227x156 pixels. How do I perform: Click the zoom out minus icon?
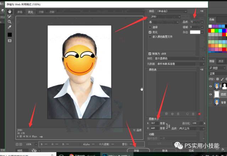[17, 144]
